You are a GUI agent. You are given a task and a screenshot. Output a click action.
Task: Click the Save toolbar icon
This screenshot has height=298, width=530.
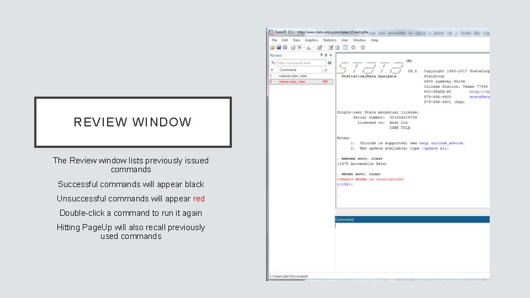pyautogui.click(x=279, y=47)
